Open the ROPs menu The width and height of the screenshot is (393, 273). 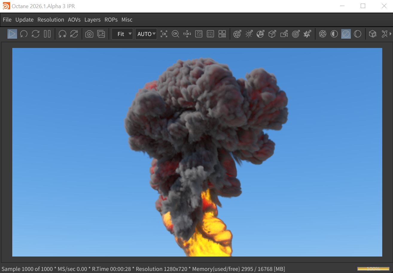[111, 20]
